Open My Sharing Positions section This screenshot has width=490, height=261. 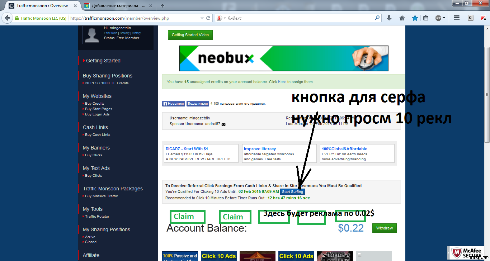click(107, 229)
